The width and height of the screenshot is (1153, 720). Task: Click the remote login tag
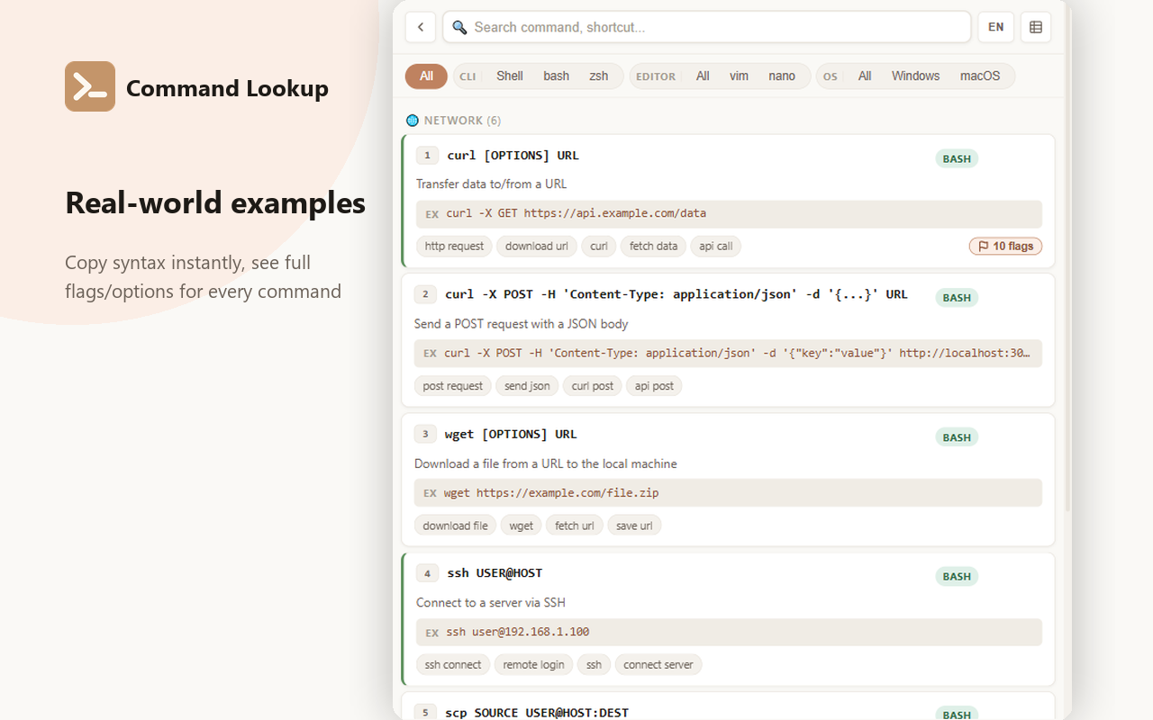[x=533, y=665]
